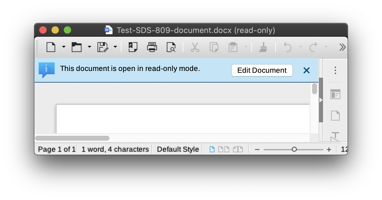Expand the New document dropdown arrow
Image resolution: width=382 pixels, height=200 pixels.
click(64, 47)
